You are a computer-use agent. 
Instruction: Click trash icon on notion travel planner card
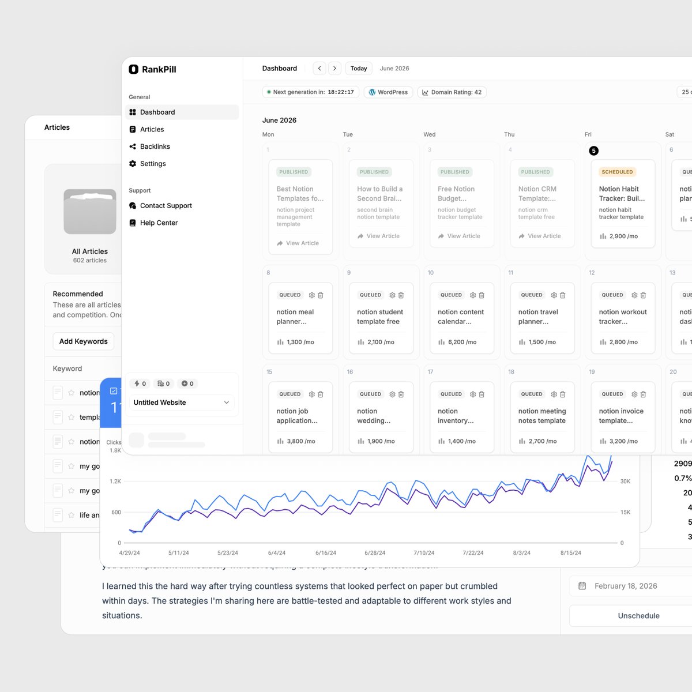[x=563, y=295]
